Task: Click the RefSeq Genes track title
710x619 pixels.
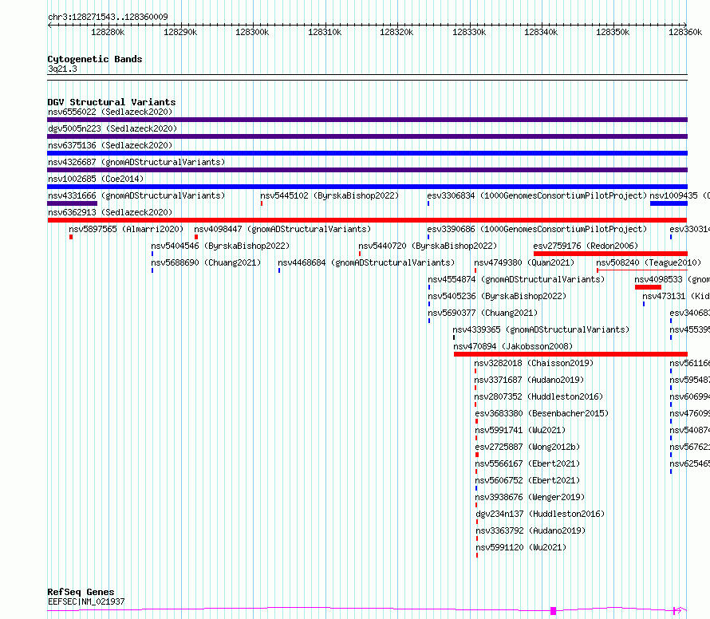Action: [81, 592]
